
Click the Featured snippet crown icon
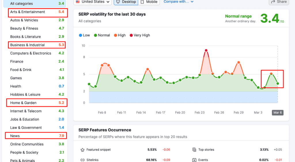(x=82, y=150)
